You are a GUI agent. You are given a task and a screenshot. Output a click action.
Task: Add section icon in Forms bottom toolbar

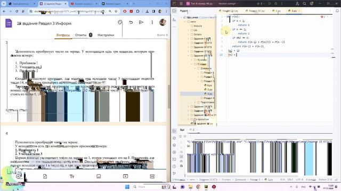point(152,176)
